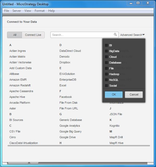Connect to Dropbox
Viewport: 156px width, 167px height.
point(65,62)
